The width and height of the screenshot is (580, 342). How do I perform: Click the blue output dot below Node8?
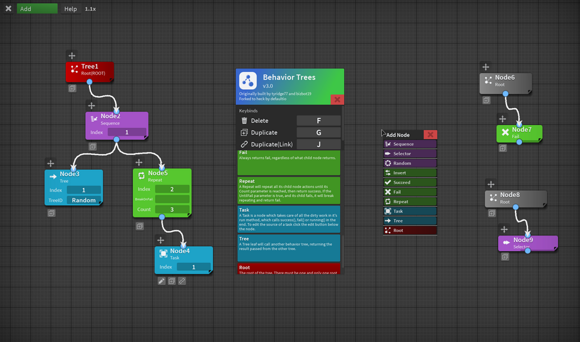click(516, 207)
